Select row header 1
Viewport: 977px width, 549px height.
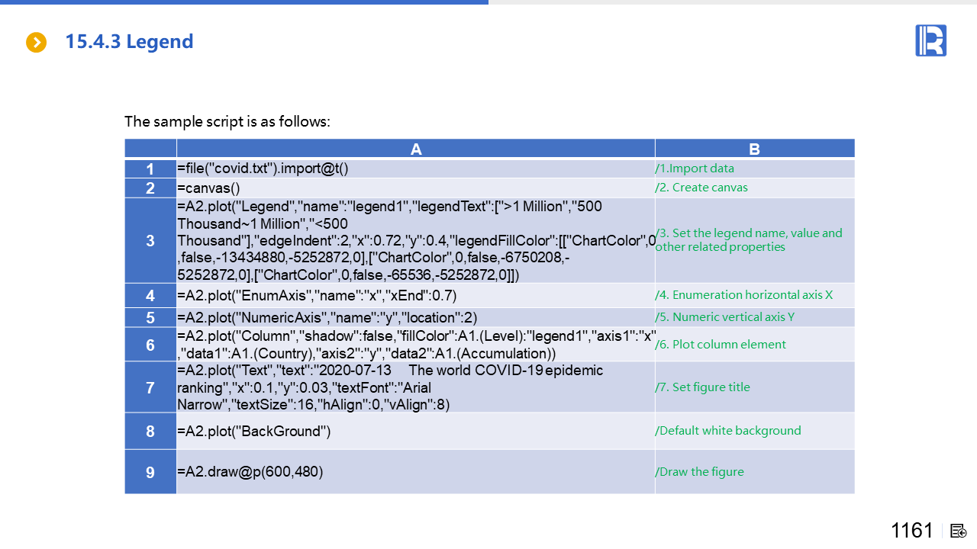coord(150,169)
